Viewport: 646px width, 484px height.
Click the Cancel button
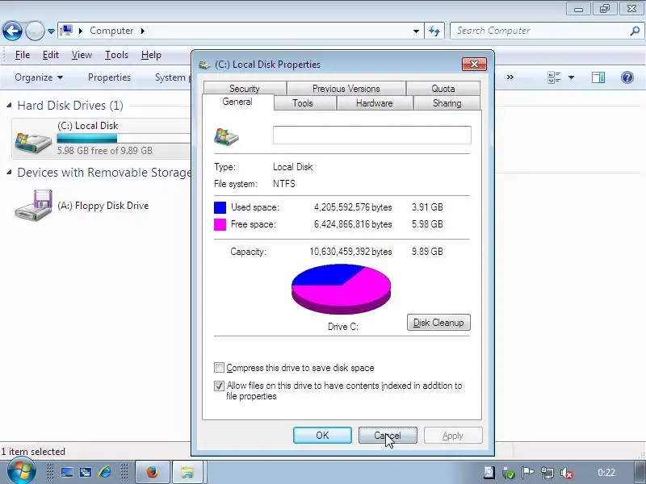tap(388, 436)
